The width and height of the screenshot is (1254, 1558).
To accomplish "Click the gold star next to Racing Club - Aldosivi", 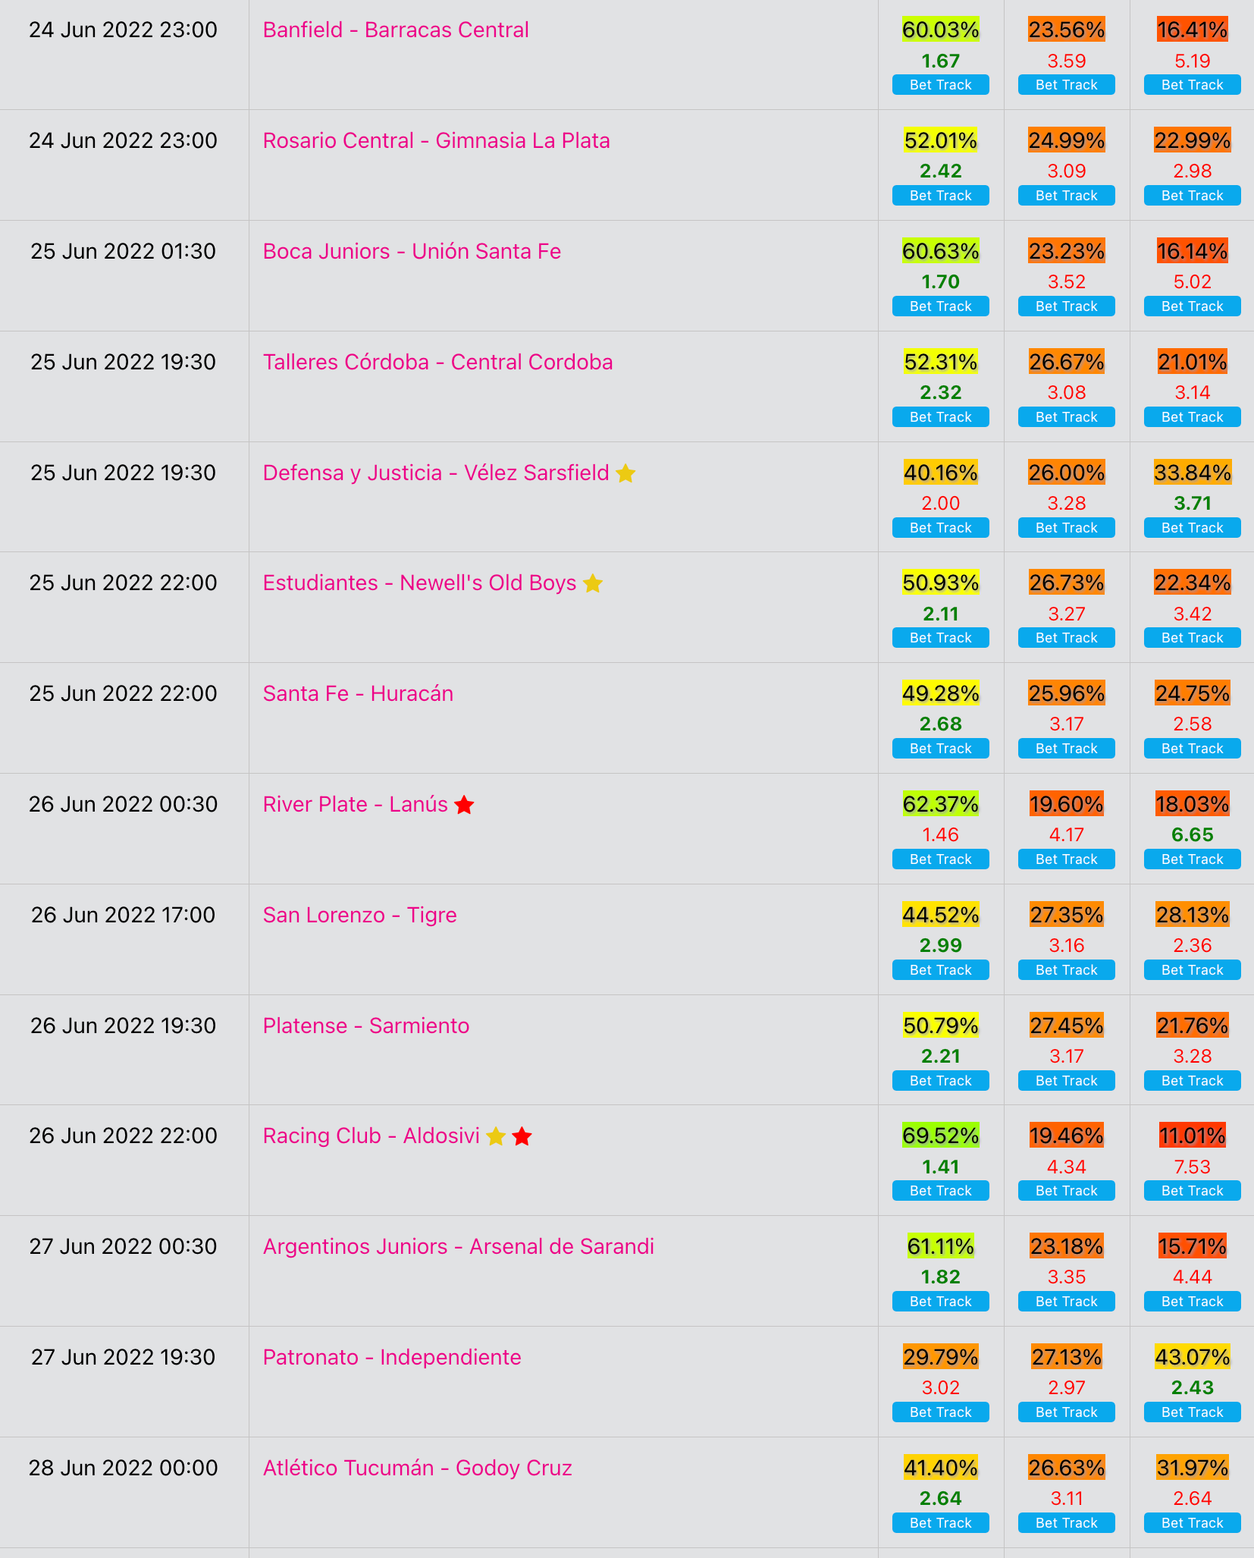I will point(496,1136).
